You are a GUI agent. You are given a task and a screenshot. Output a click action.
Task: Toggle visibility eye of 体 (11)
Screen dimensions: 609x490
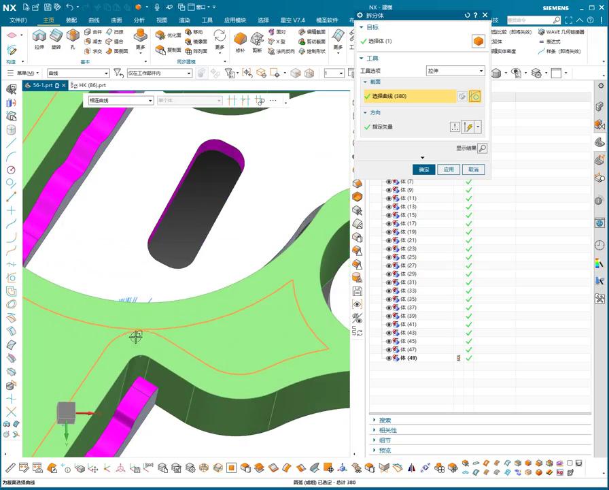tap(389, 198)
